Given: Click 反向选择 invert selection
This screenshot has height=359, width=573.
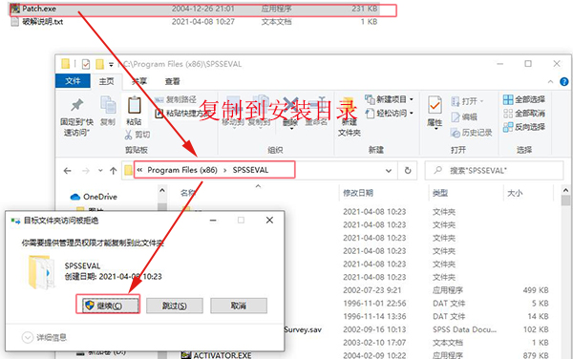Looking at the screenshot, I should point(524,127).
